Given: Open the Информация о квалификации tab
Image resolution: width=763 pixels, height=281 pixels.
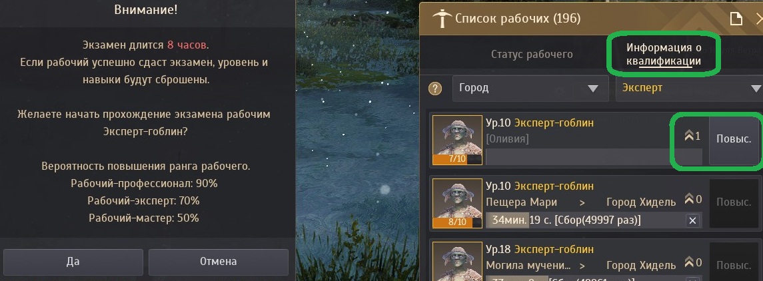Looking at the screenshot, I should [663, 55].
